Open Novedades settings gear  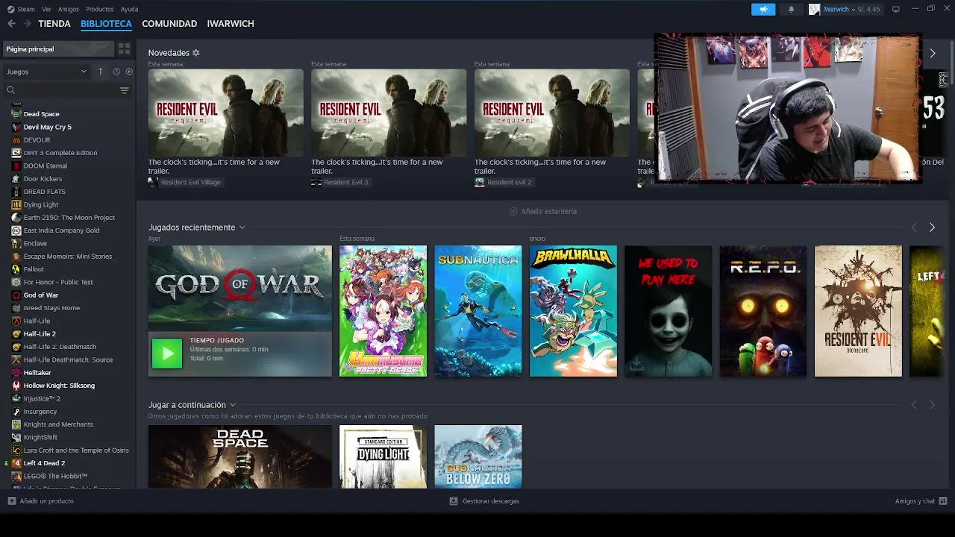coord(196,53)
